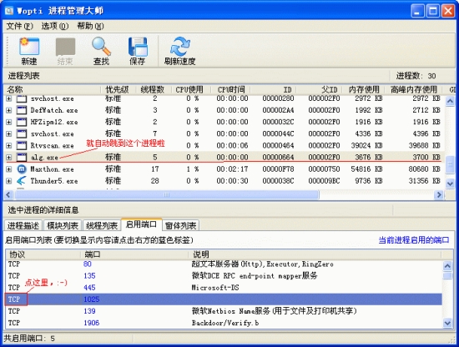The width and height of the screenshot is (459, 347).
Task: Click the Maxthon.exe process icon
Action: (x=22, y=168)
